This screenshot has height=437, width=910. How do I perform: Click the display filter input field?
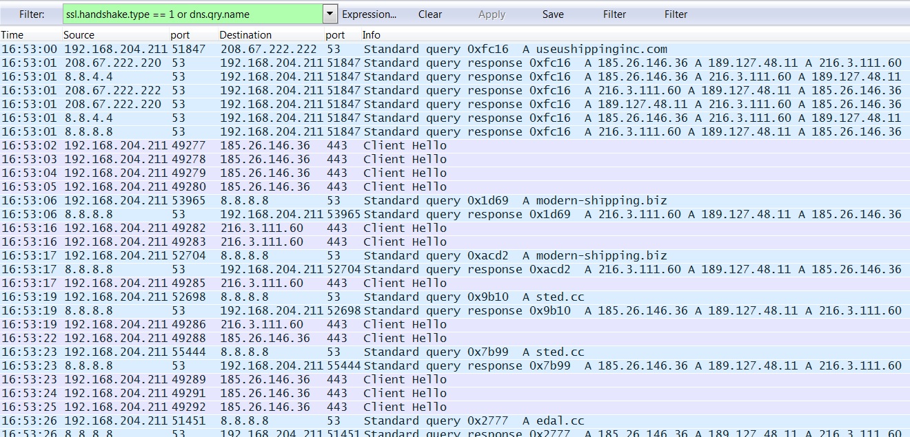pos(192,14)
